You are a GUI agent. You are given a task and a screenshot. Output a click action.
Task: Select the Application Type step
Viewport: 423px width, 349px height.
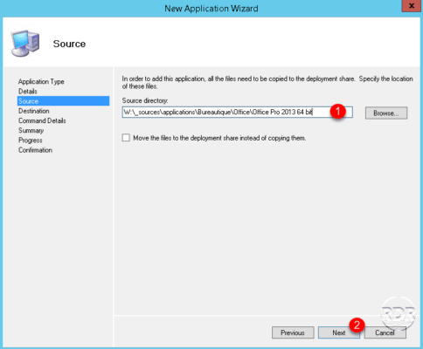41,81
